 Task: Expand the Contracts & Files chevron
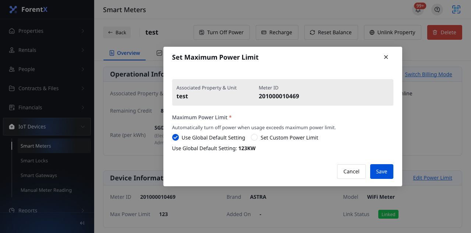click(82, 88)
